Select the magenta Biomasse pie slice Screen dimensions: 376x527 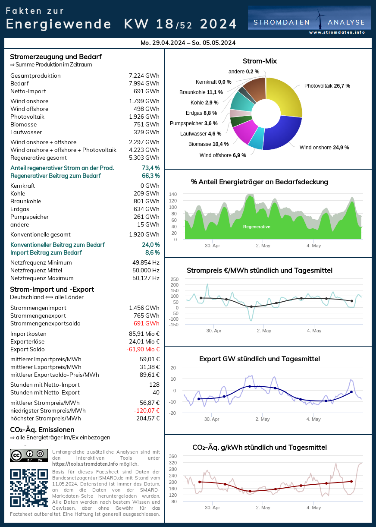click(x=245, y=131)
